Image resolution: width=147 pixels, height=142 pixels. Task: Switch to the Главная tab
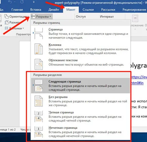click(x=17, y=10)
